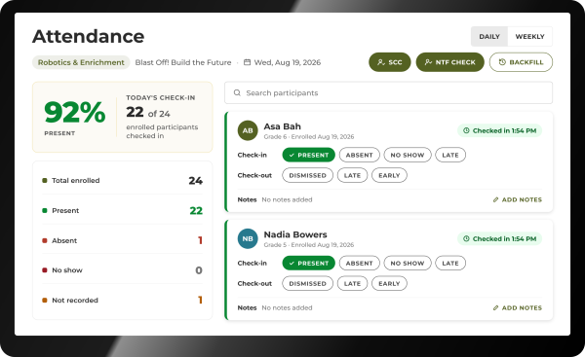Open Asa Bah's name
This screenshot has width=585, height=357.
coord(282,126)
